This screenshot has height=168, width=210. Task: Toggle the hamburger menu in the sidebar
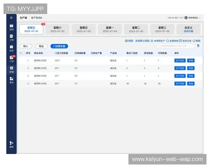pyautogui.click(x=12, y=18)
